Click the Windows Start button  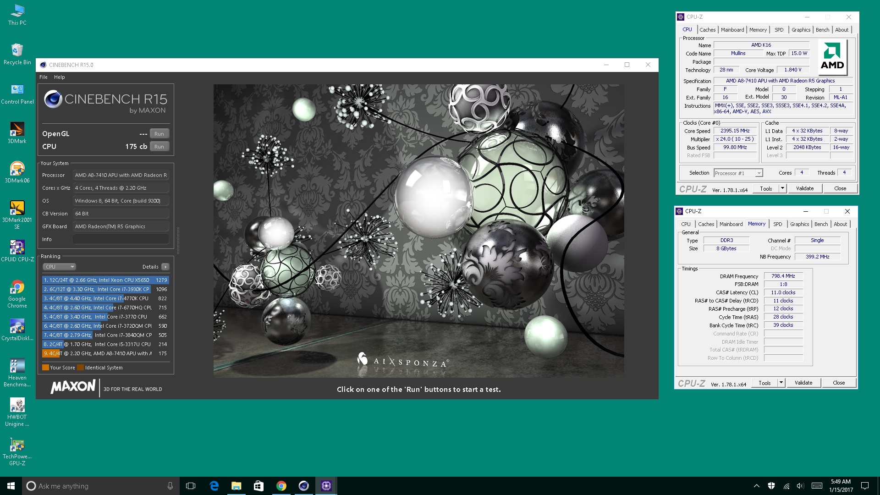[11, 486]
